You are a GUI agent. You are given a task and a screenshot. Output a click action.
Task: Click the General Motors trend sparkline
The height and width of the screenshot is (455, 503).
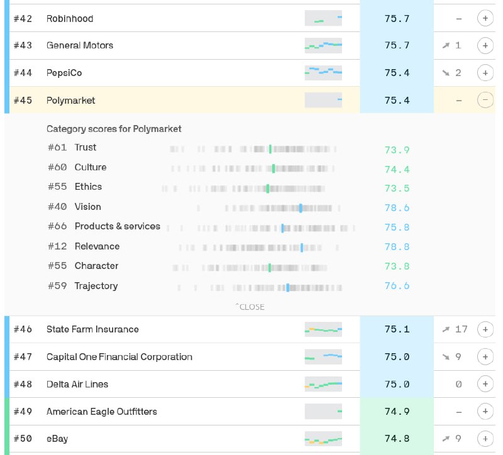(x=323, y=45)
